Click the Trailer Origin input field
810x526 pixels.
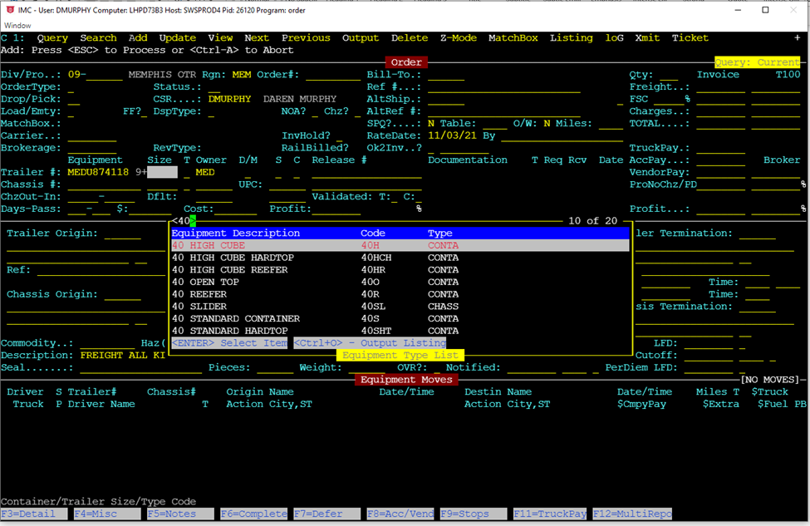coord(122,233)
